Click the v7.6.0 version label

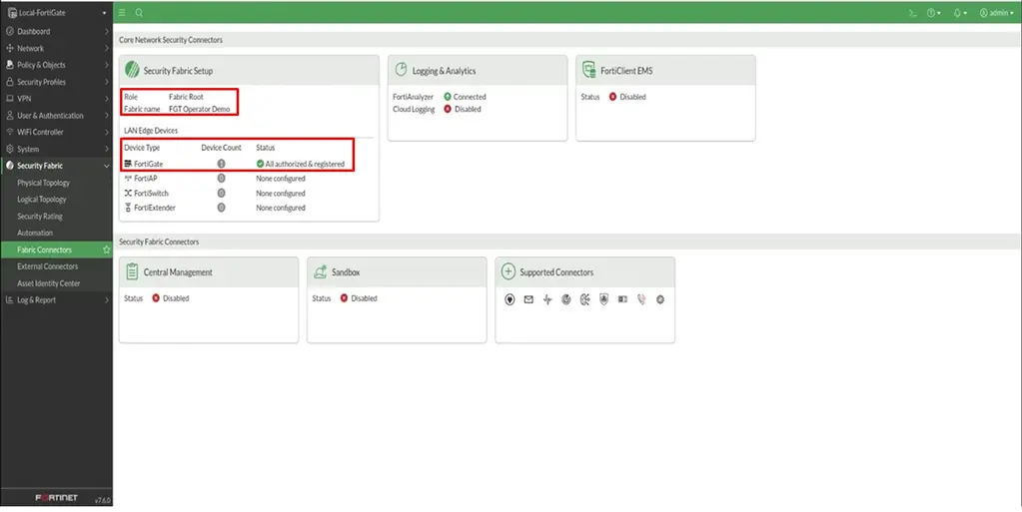click(x=102, y=500)
